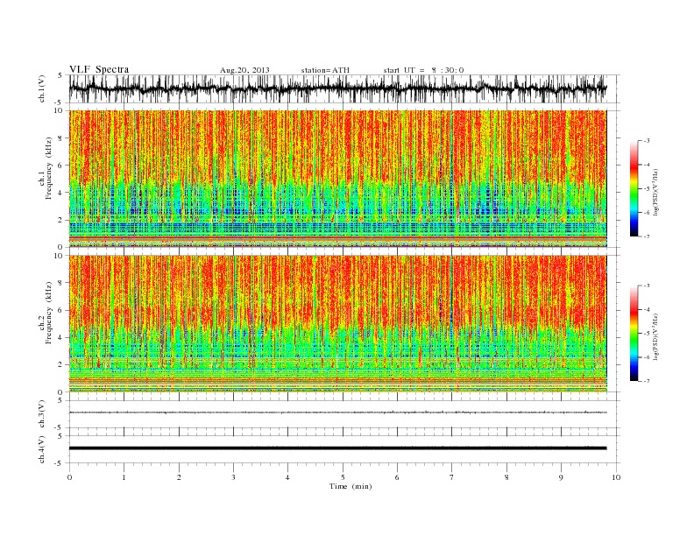Click the "VLF Spectra" title
Viewport: 694px width, 536px height.
click(x=99, y=69)
